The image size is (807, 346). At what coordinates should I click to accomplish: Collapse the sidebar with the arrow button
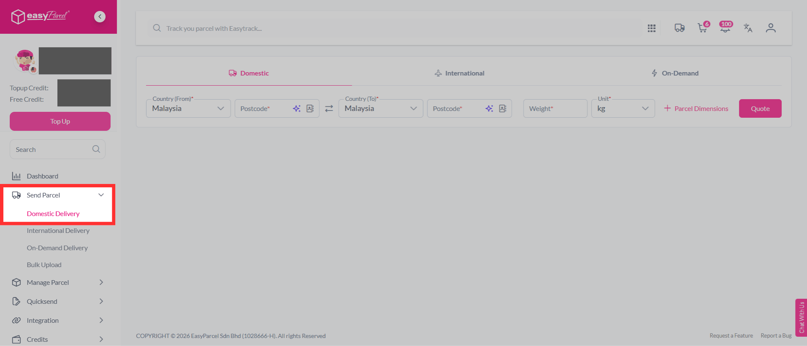(x=100, y=16)
